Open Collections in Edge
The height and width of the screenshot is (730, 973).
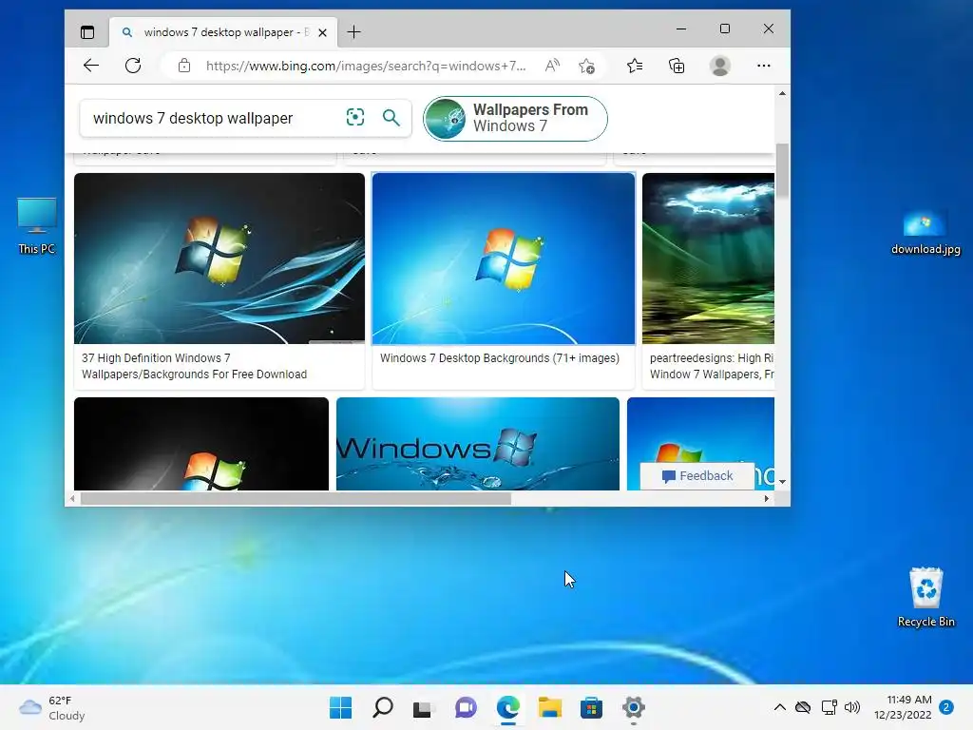(x=677, y=66)
